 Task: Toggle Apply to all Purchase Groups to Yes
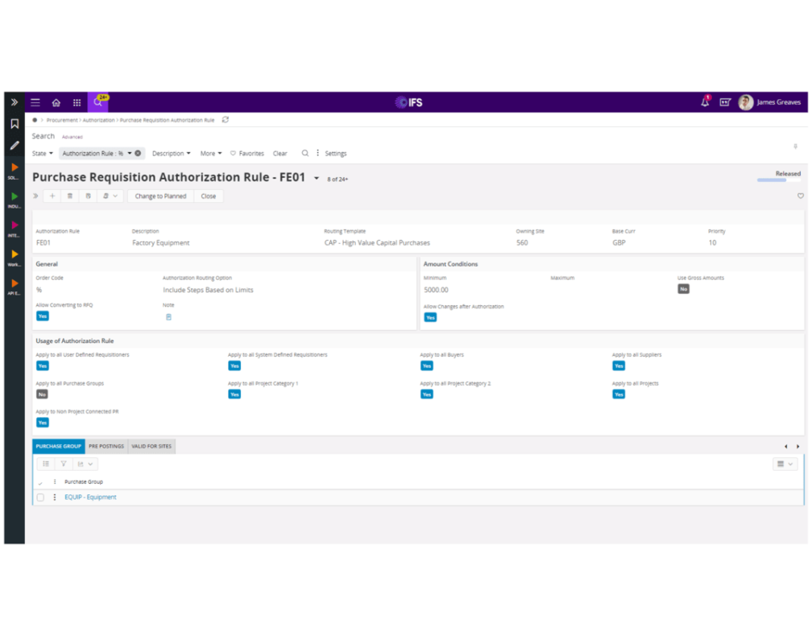point(41,394)
